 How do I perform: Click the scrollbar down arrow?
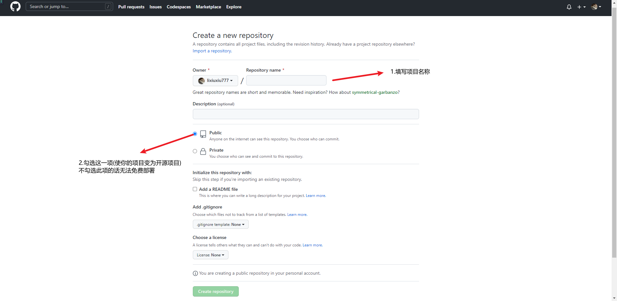click(614, 298)
